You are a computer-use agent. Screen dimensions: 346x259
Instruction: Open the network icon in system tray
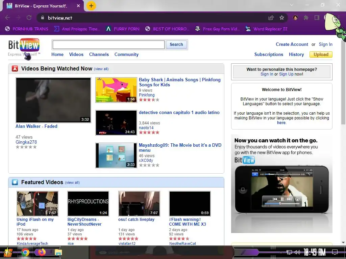click(x=289, y=252)
